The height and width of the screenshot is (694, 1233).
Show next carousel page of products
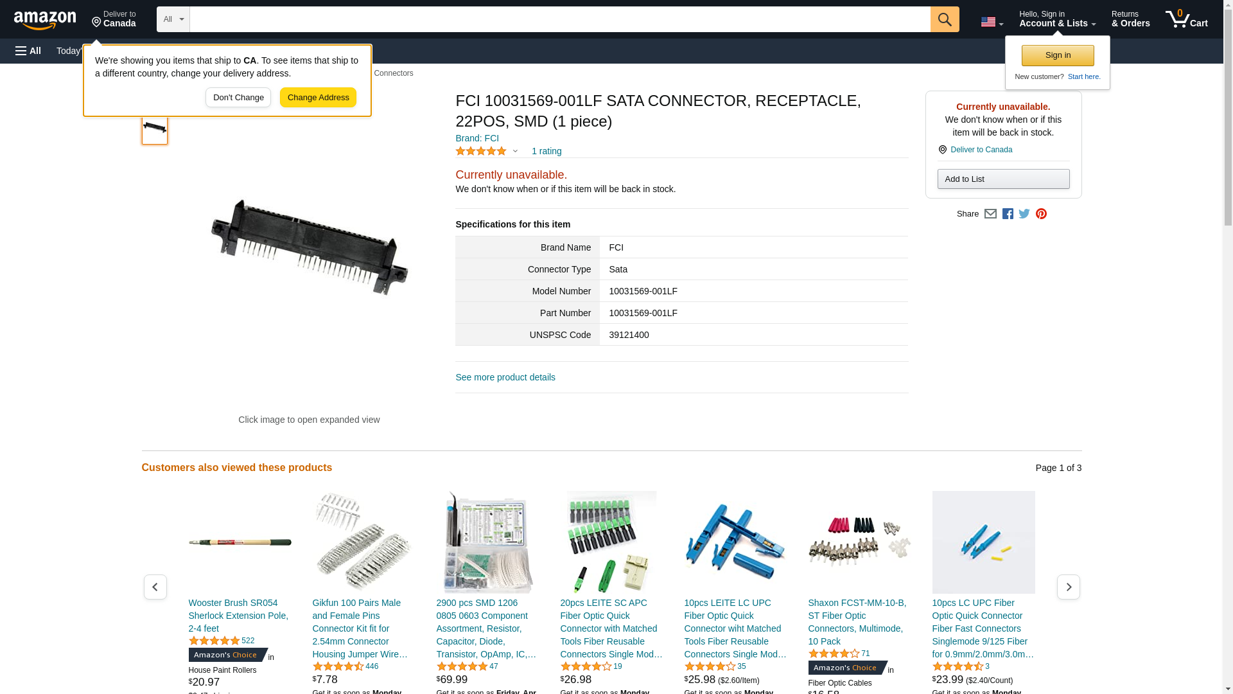1068,587
